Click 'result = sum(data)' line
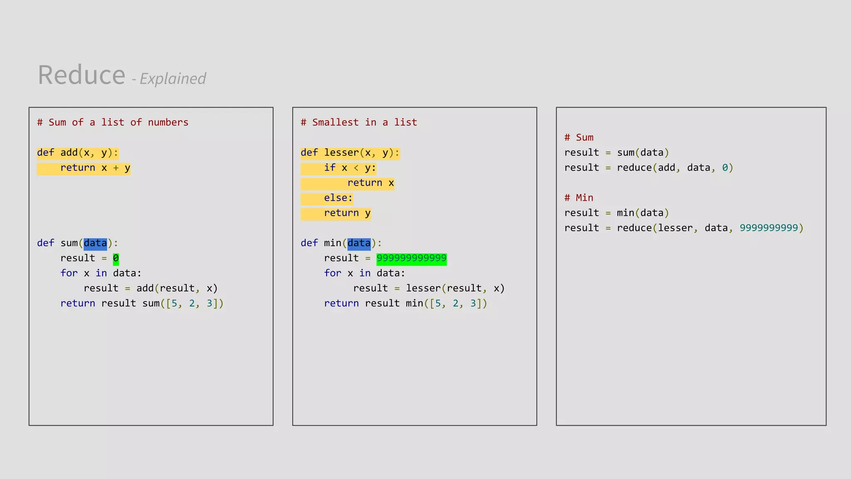Viewport: 851px width, 479px height. 617,153
